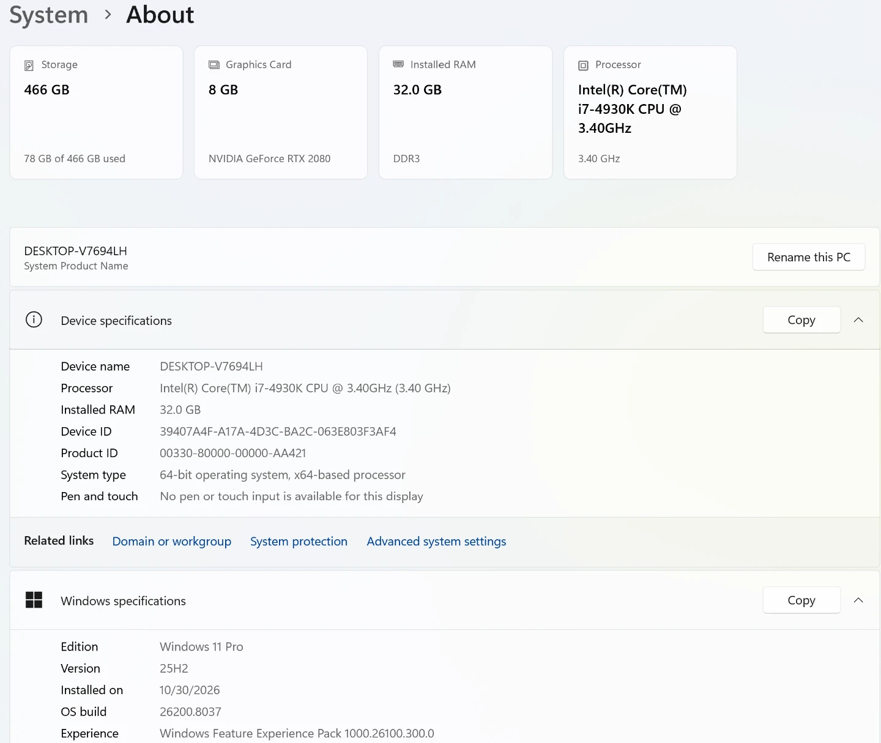Viewport: 881px width, 743px height.
Task: Click the breadcrumb chevron after System
Action: pyautogui.click(x=108, y=15)
